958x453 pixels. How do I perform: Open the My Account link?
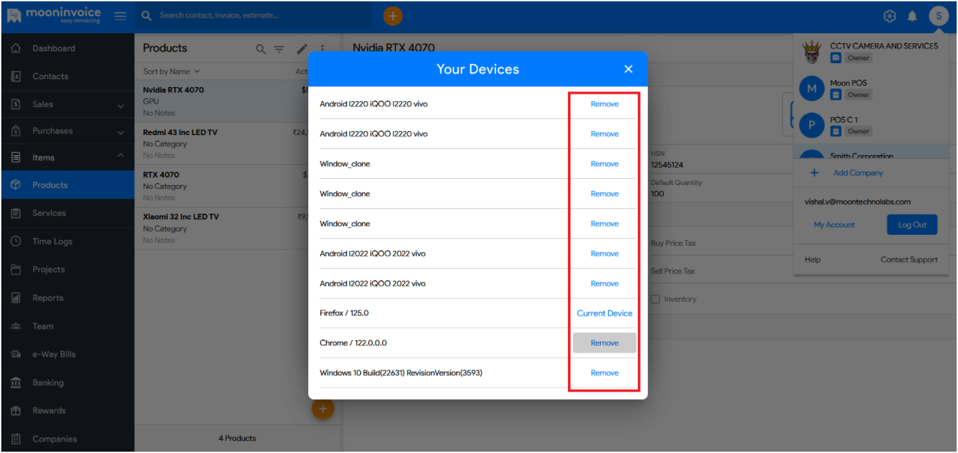coord(834,225)
